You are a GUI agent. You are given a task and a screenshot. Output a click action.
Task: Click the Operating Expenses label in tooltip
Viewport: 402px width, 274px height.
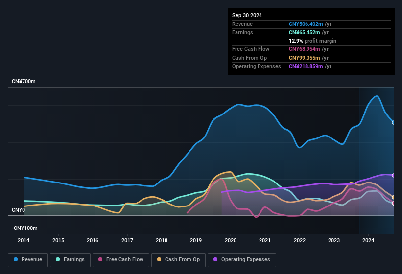click(257, 67)
